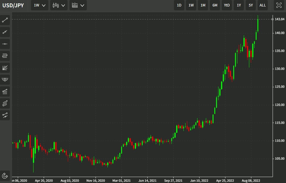Click the gray price marker dot at 143.84
This screenshot has width=286, height=183.
point(272,19)
